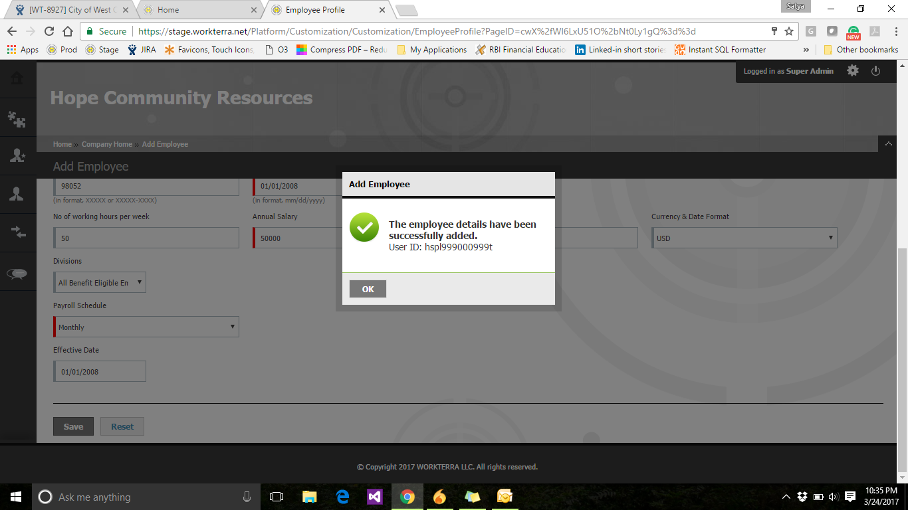Click the user with star sidebar icon

[x=17, y=155]
